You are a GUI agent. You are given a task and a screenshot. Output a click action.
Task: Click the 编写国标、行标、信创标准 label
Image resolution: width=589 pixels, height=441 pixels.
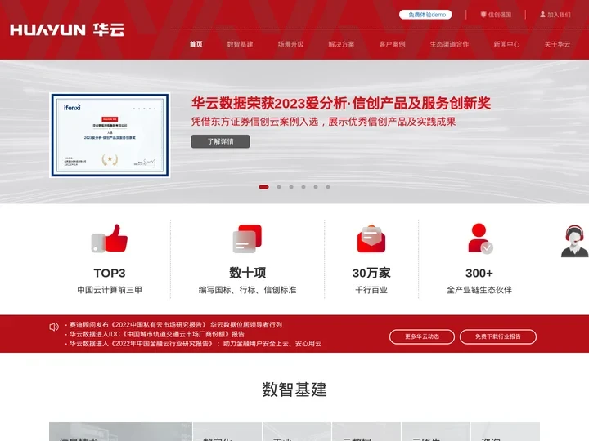248,290
